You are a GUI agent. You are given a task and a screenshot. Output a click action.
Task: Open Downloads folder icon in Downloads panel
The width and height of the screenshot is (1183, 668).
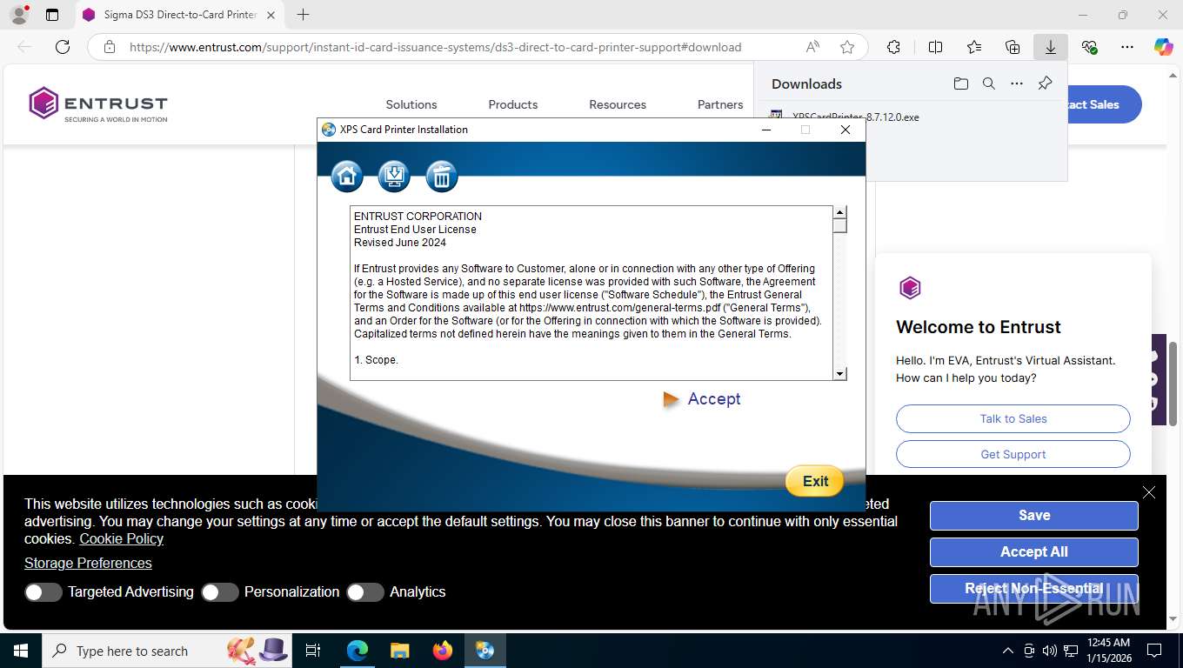pos(960,83)
